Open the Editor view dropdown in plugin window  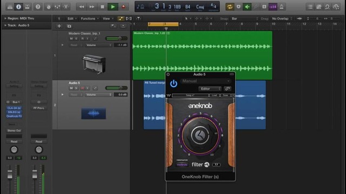210,89
